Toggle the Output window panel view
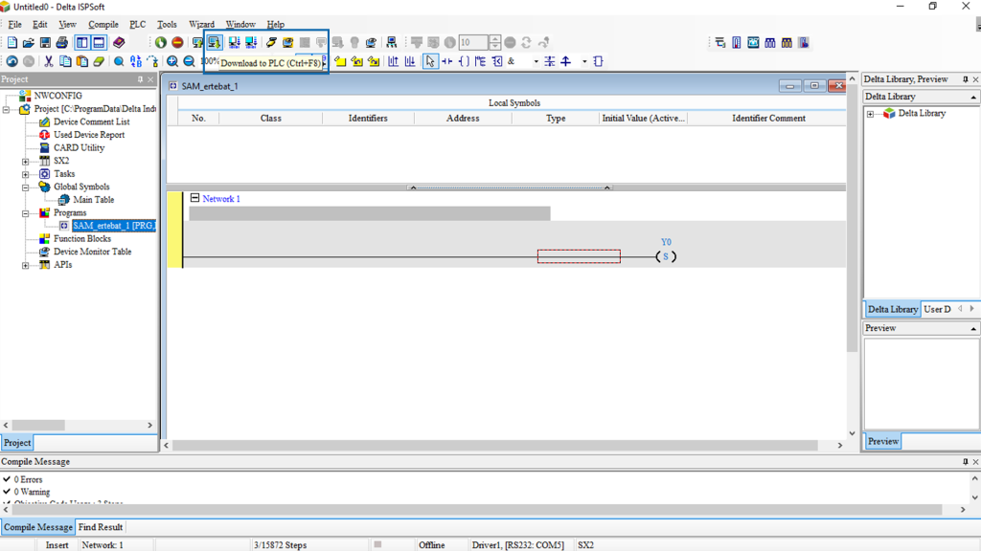 point(99,42)
